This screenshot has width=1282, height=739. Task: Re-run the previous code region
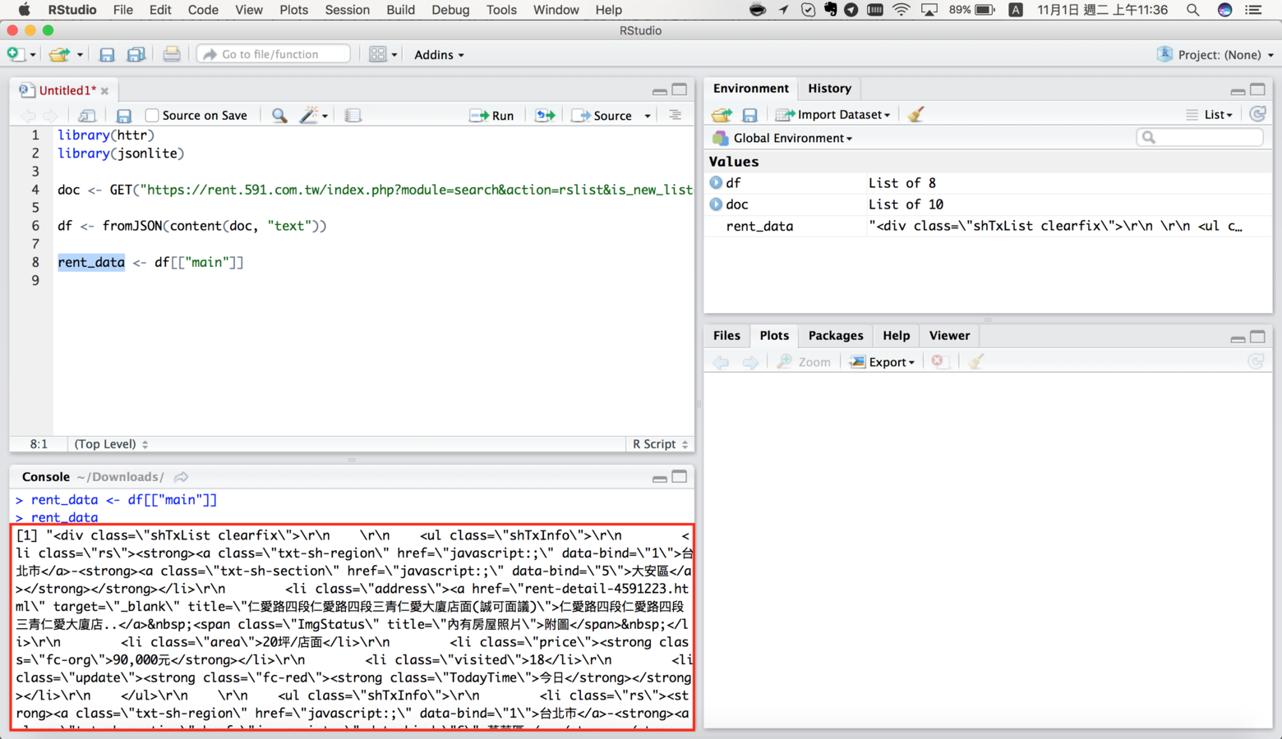[545, 116]
